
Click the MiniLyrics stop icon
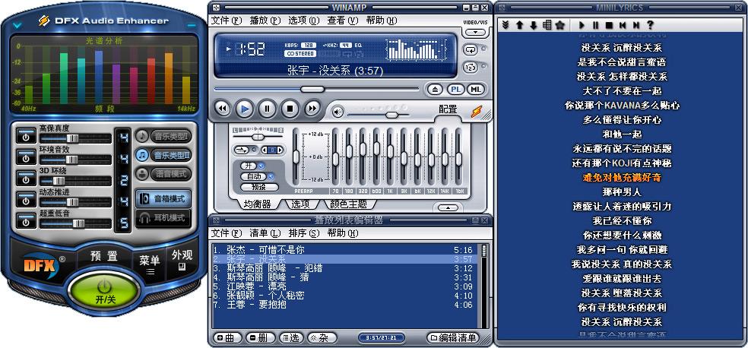tap(609, 25)
